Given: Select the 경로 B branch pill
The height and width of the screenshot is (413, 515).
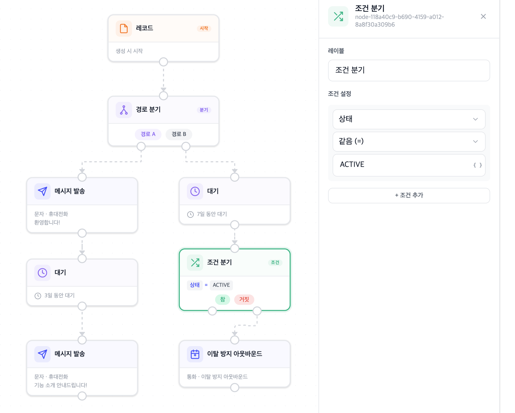Looking at the screenshot, I should click(179, 134).
